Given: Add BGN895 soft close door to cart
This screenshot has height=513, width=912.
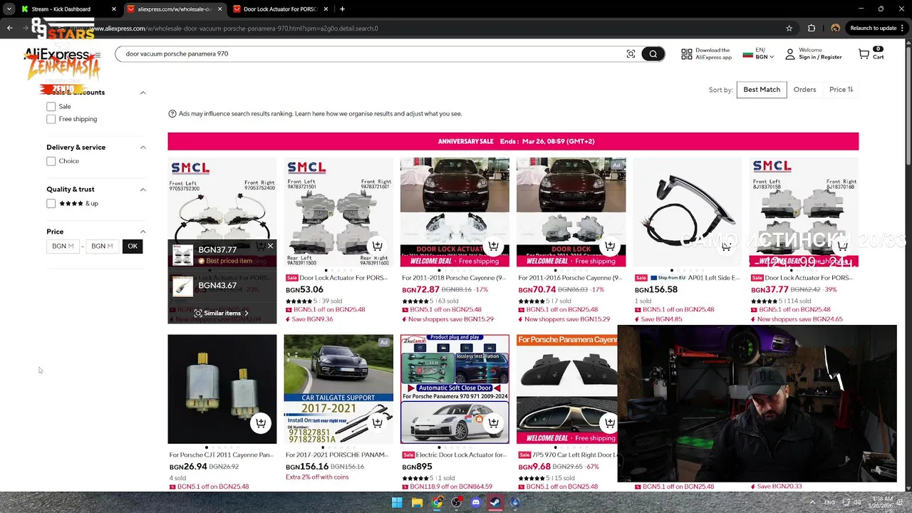Looking at the screenshot, I should (x=493, y=423).
